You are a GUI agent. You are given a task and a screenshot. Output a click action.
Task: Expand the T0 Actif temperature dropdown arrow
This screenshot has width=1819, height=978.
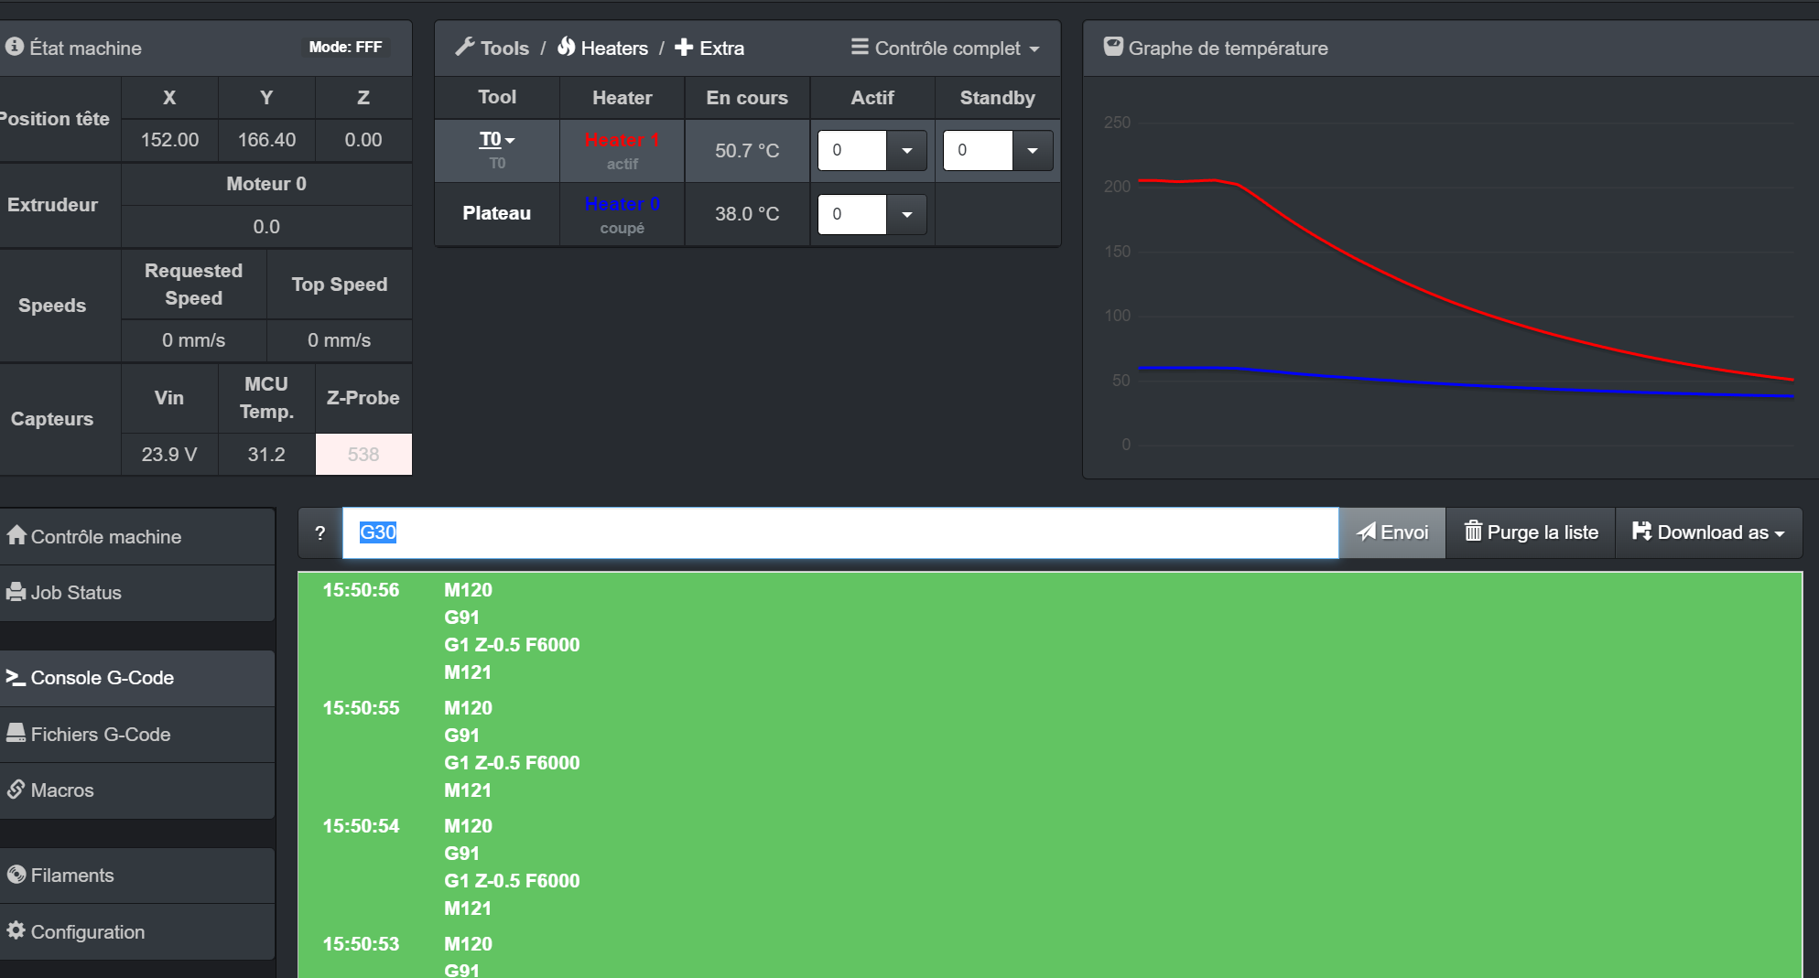click(907, 150)
